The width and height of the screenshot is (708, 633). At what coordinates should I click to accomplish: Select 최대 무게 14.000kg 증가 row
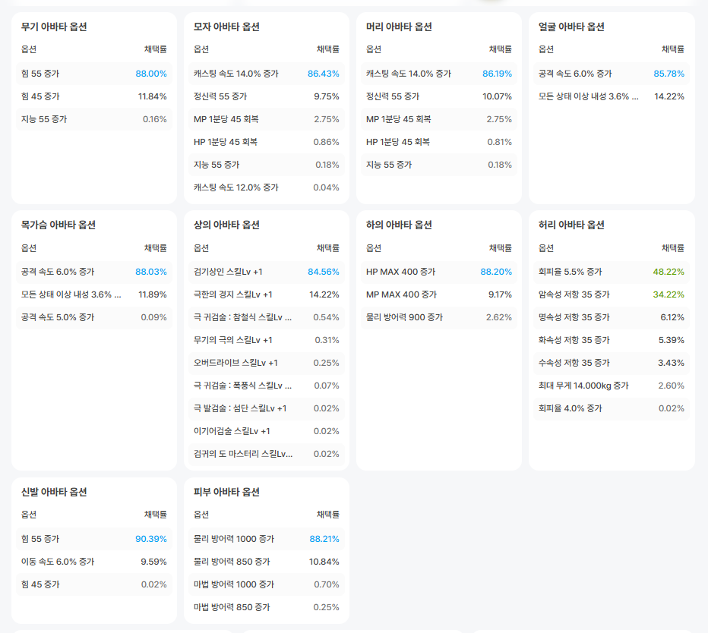583,386
